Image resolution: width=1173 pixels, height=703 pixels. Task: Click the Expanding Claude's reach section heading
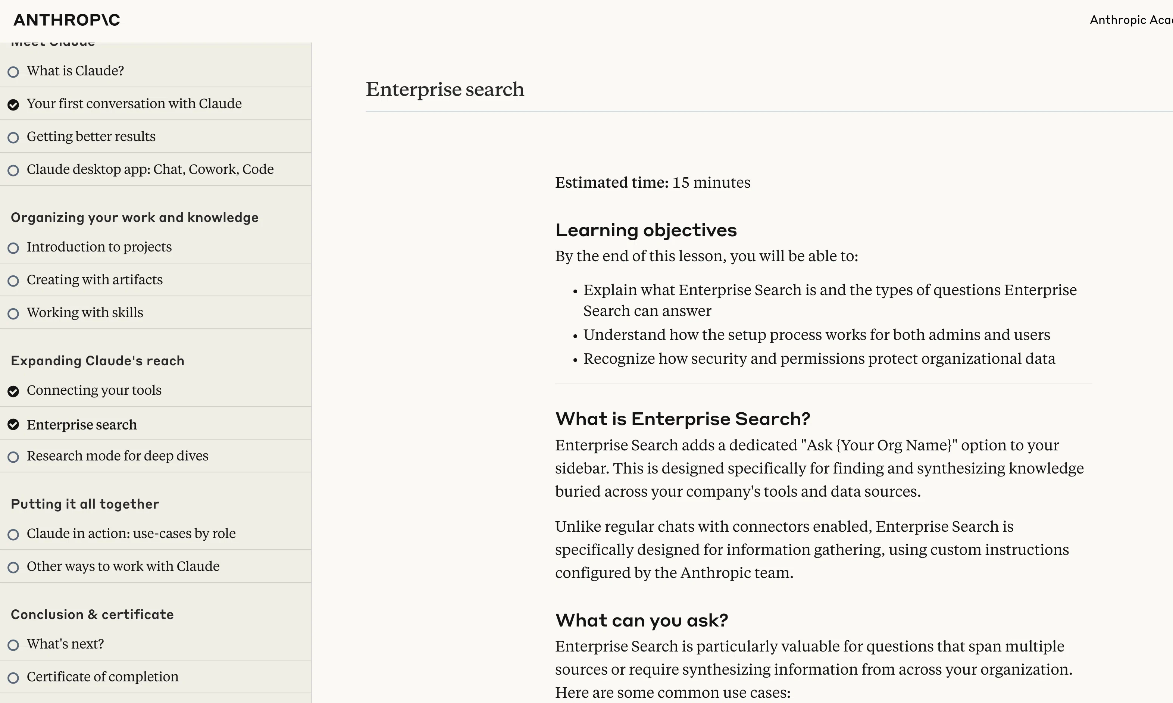pyautogui.click(x=97, y=360)
